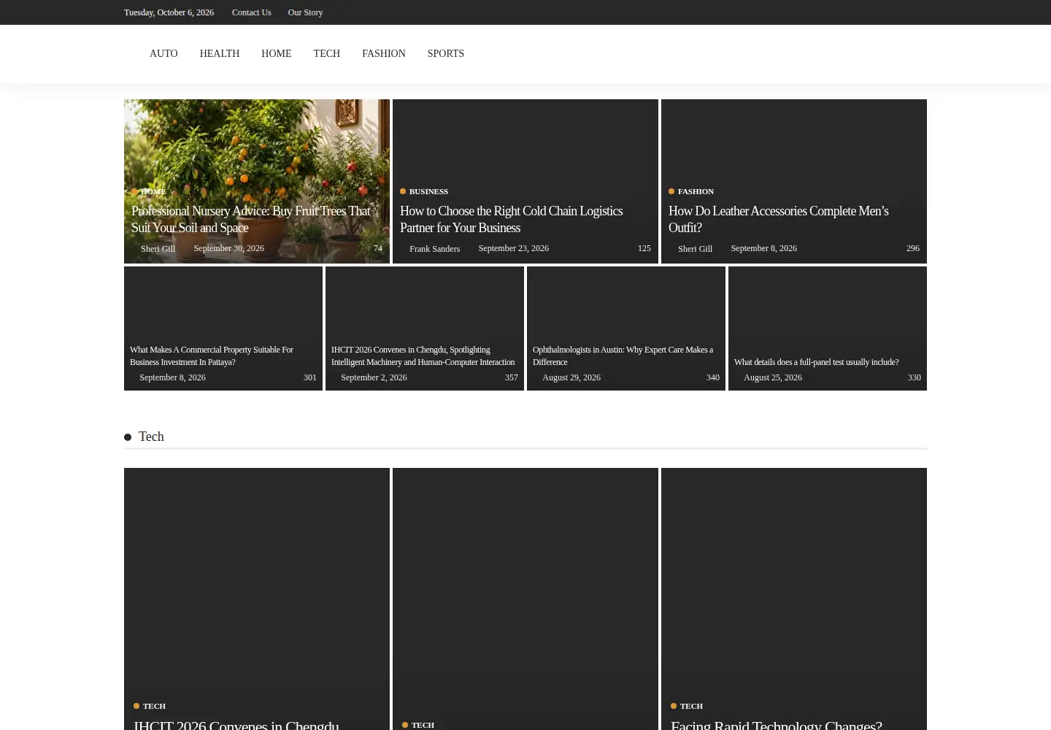Click the 301 view count
Viewport: 1051px width, 730px height.
pos(309,377)
